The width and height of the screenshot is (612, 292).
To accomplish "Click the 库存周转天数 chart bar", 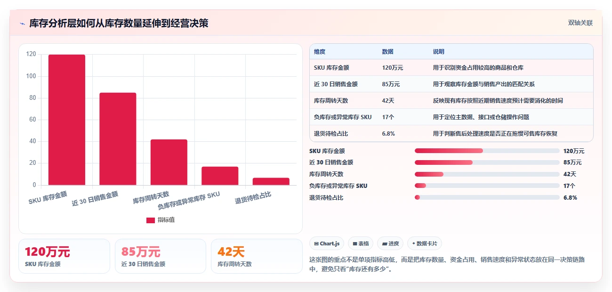I will pyautogui.click(x=169, y=162).
